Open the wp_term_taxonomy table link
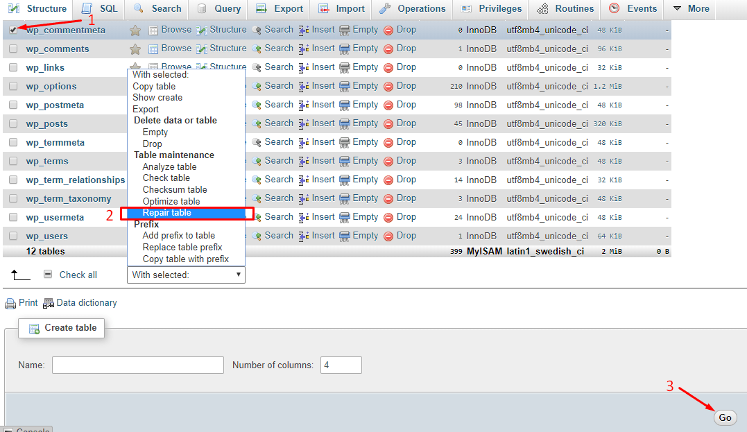Screen dimensions: 747x432 click(69, 198)
